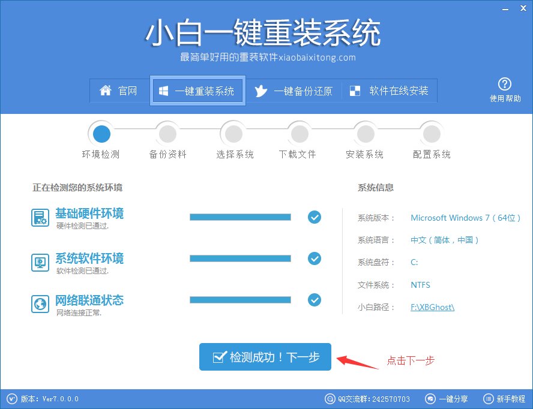This screenshot has height=409, width=533.
Task: Open the 软件在线安装 tab
Action: [x=390, y=91]
